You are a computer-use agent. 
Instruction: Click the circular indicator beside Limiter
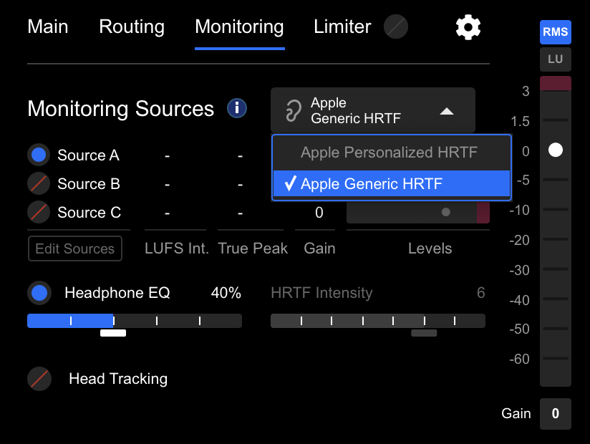(397, 26)
